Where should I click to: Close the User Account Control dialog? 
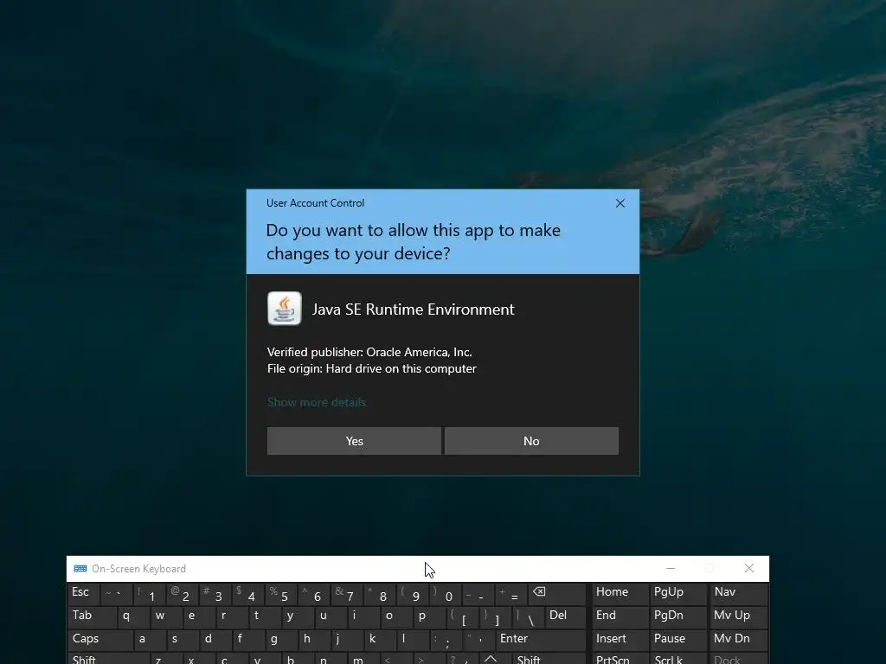click(x=620, y=203)
